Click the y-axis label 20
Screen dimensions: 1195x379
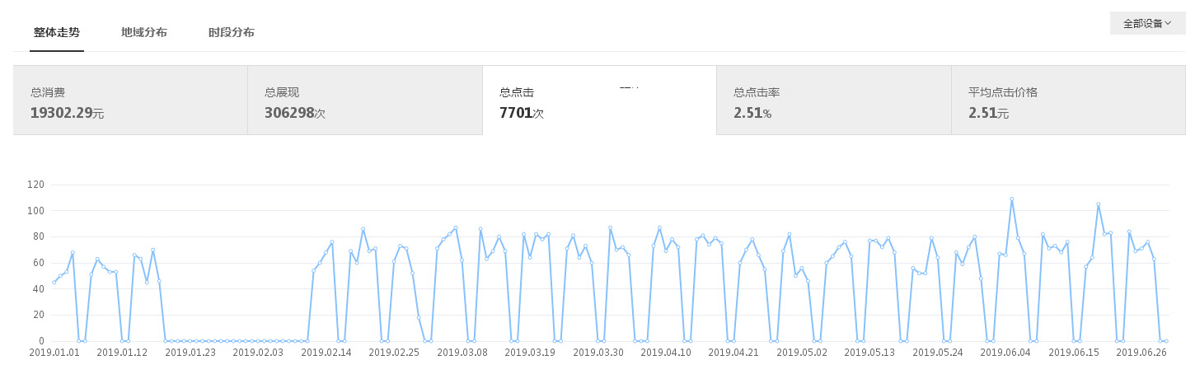pos(37,315)
